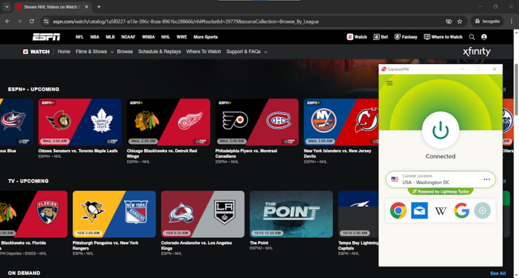Image resolution: width=519 pixels, height=278 pixels.
Task: Open the tab search dropdown arrow
Action: (x=6, y=7)
